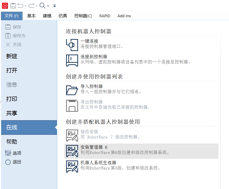Click the 关闭 X icon in sidebar
The width and height of the screenshot is (229, 189).
(x=8, y=44)
